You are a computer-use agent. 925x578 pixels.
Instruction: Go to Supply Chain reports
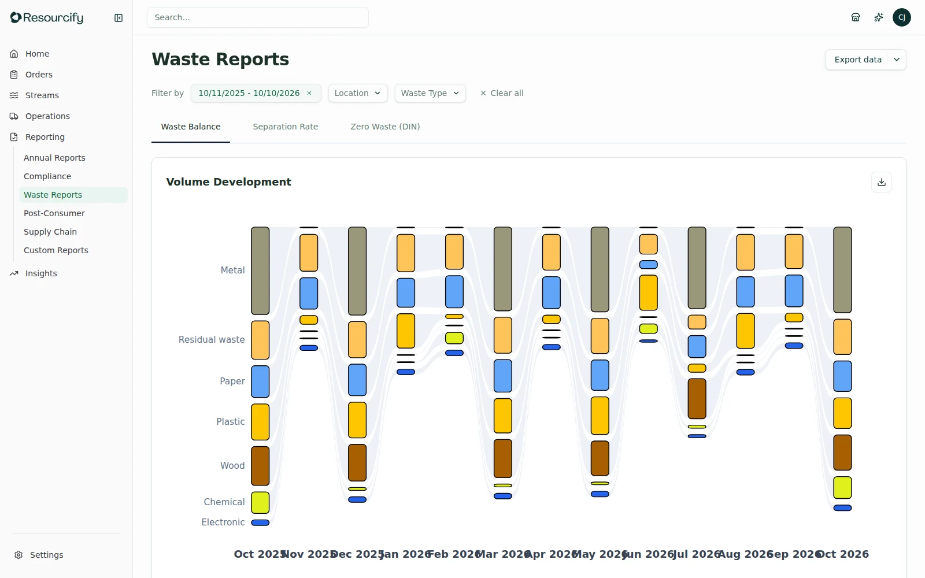point(73,232)
